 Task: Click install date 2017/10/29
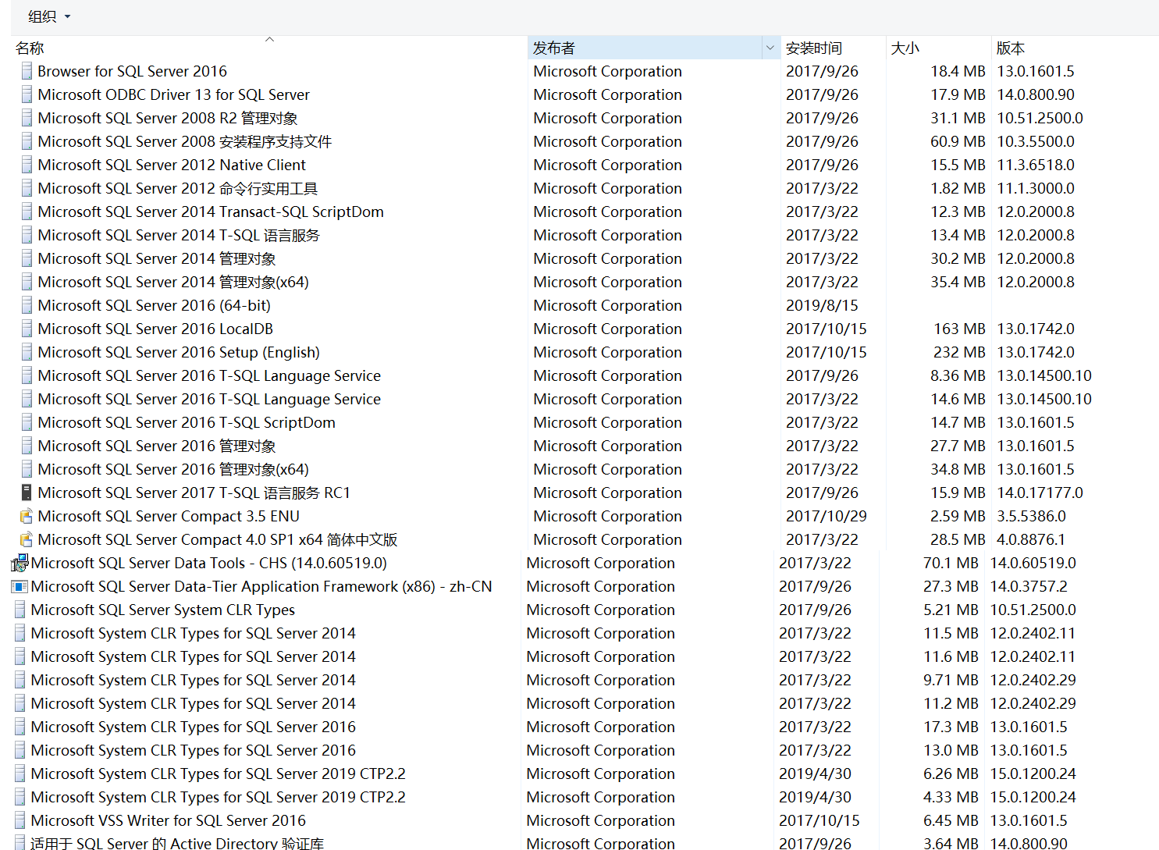(x=826, y=516)
